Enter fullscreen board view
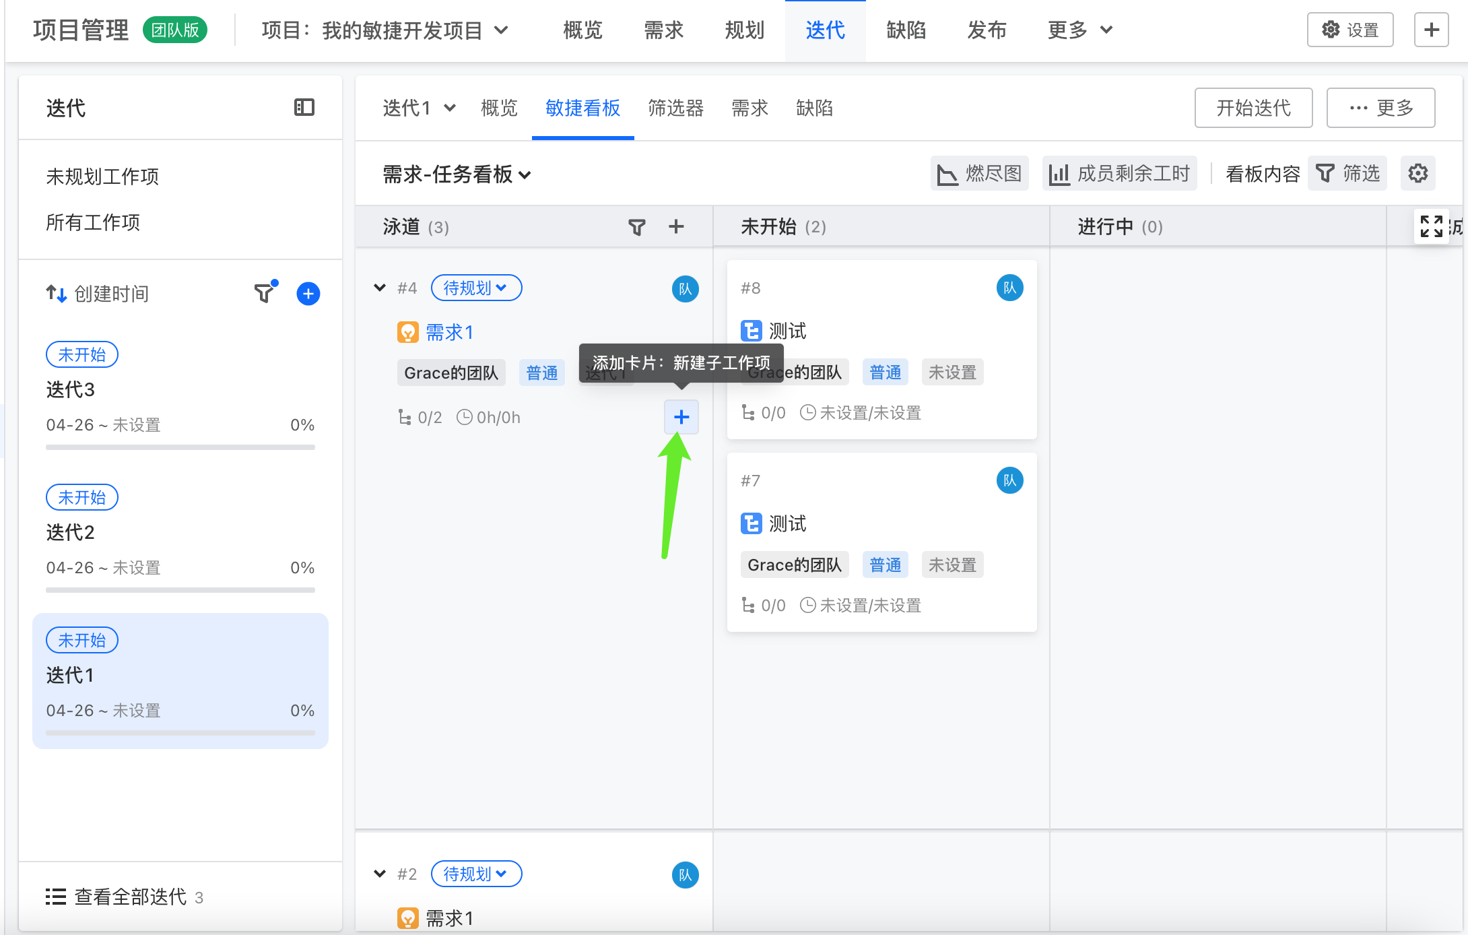The width and height of the screenshot is (1468, 935). (x=1431, y=226)
